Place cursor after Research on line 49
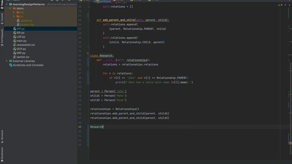292x164 pixels. tap(103, 127)
